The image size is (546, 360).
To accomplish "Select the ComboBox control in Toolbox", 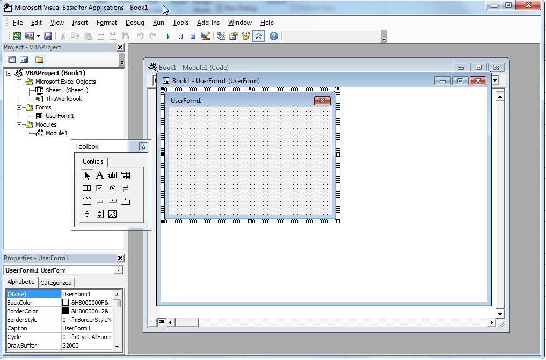I will (x=126, y=175).
